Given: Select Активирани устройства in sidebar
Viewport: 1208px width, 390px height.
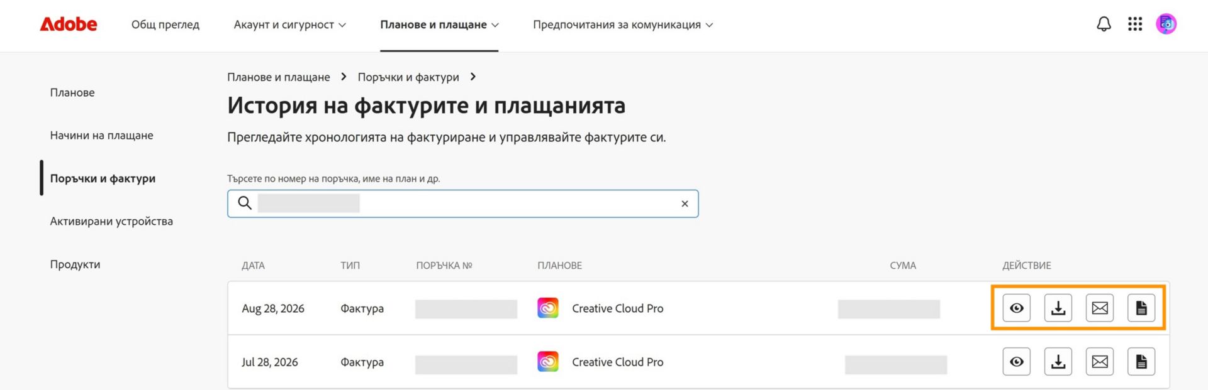Looking at the screenshot, I should [111, 221].
